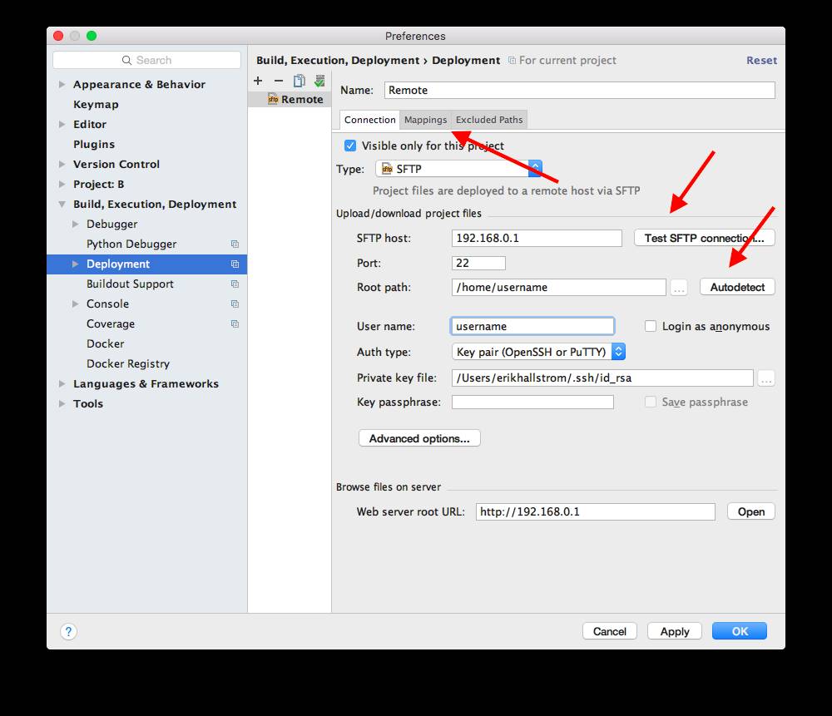This screenshot has height=716, width=832.
Task: Select the Remote SFTP server entry
Action: tap(290, 99)
